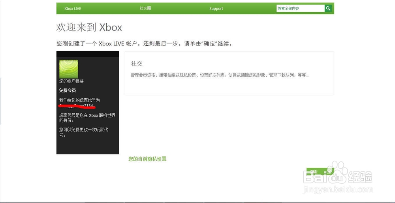Click the 欢迎来到 Xbox heading
The height and width of the screenshot is (203, 395).
(x=89, y=27)
